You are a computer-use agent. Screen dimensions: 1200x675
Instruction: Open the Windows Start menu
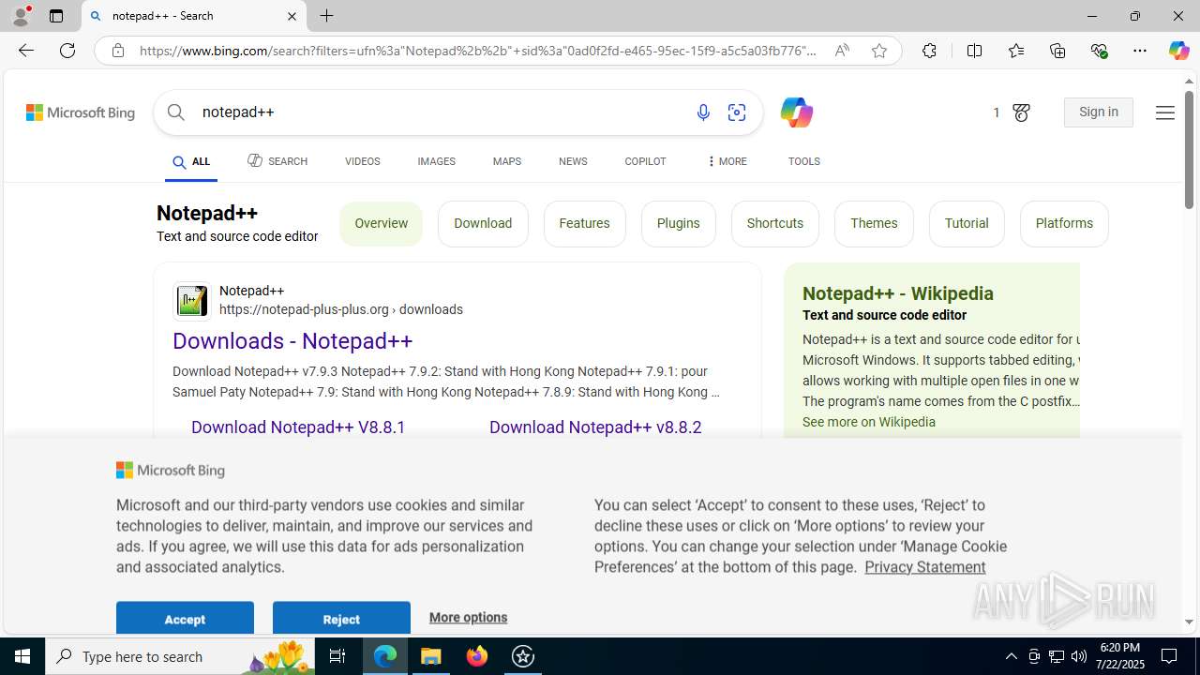22,656
